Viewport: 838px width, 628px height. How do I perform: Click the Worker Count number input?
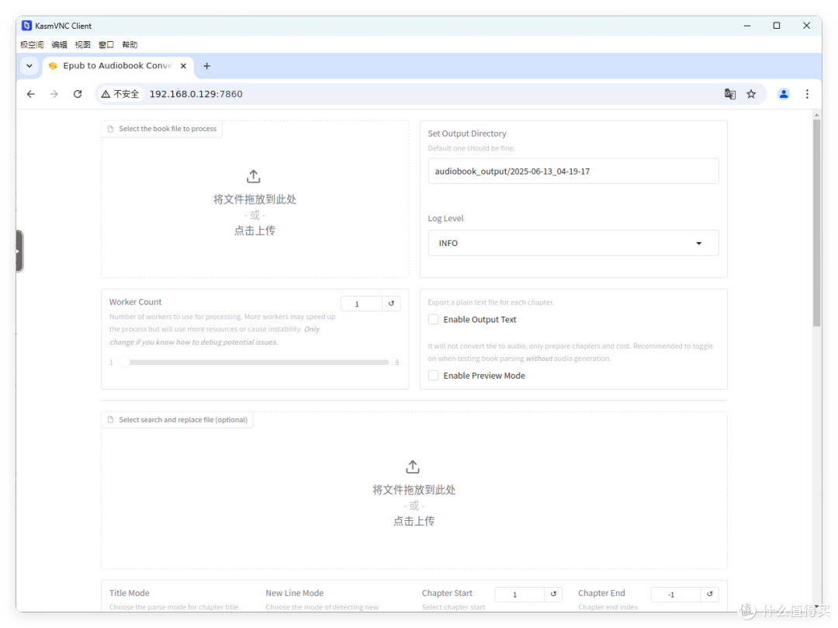362,304
